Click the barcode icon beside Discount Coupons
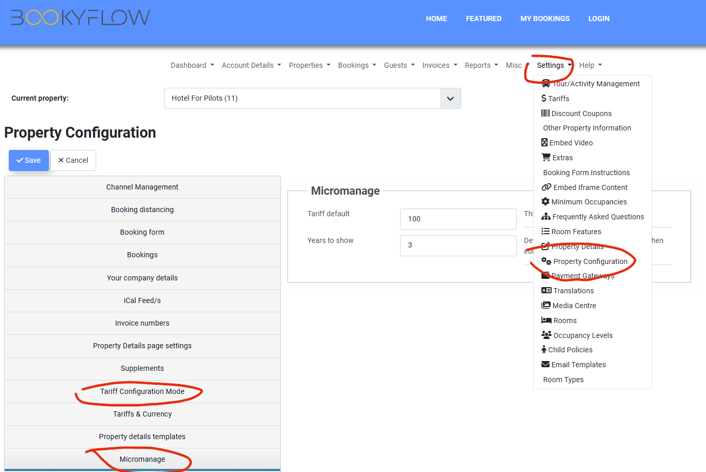 coord(545,114)
